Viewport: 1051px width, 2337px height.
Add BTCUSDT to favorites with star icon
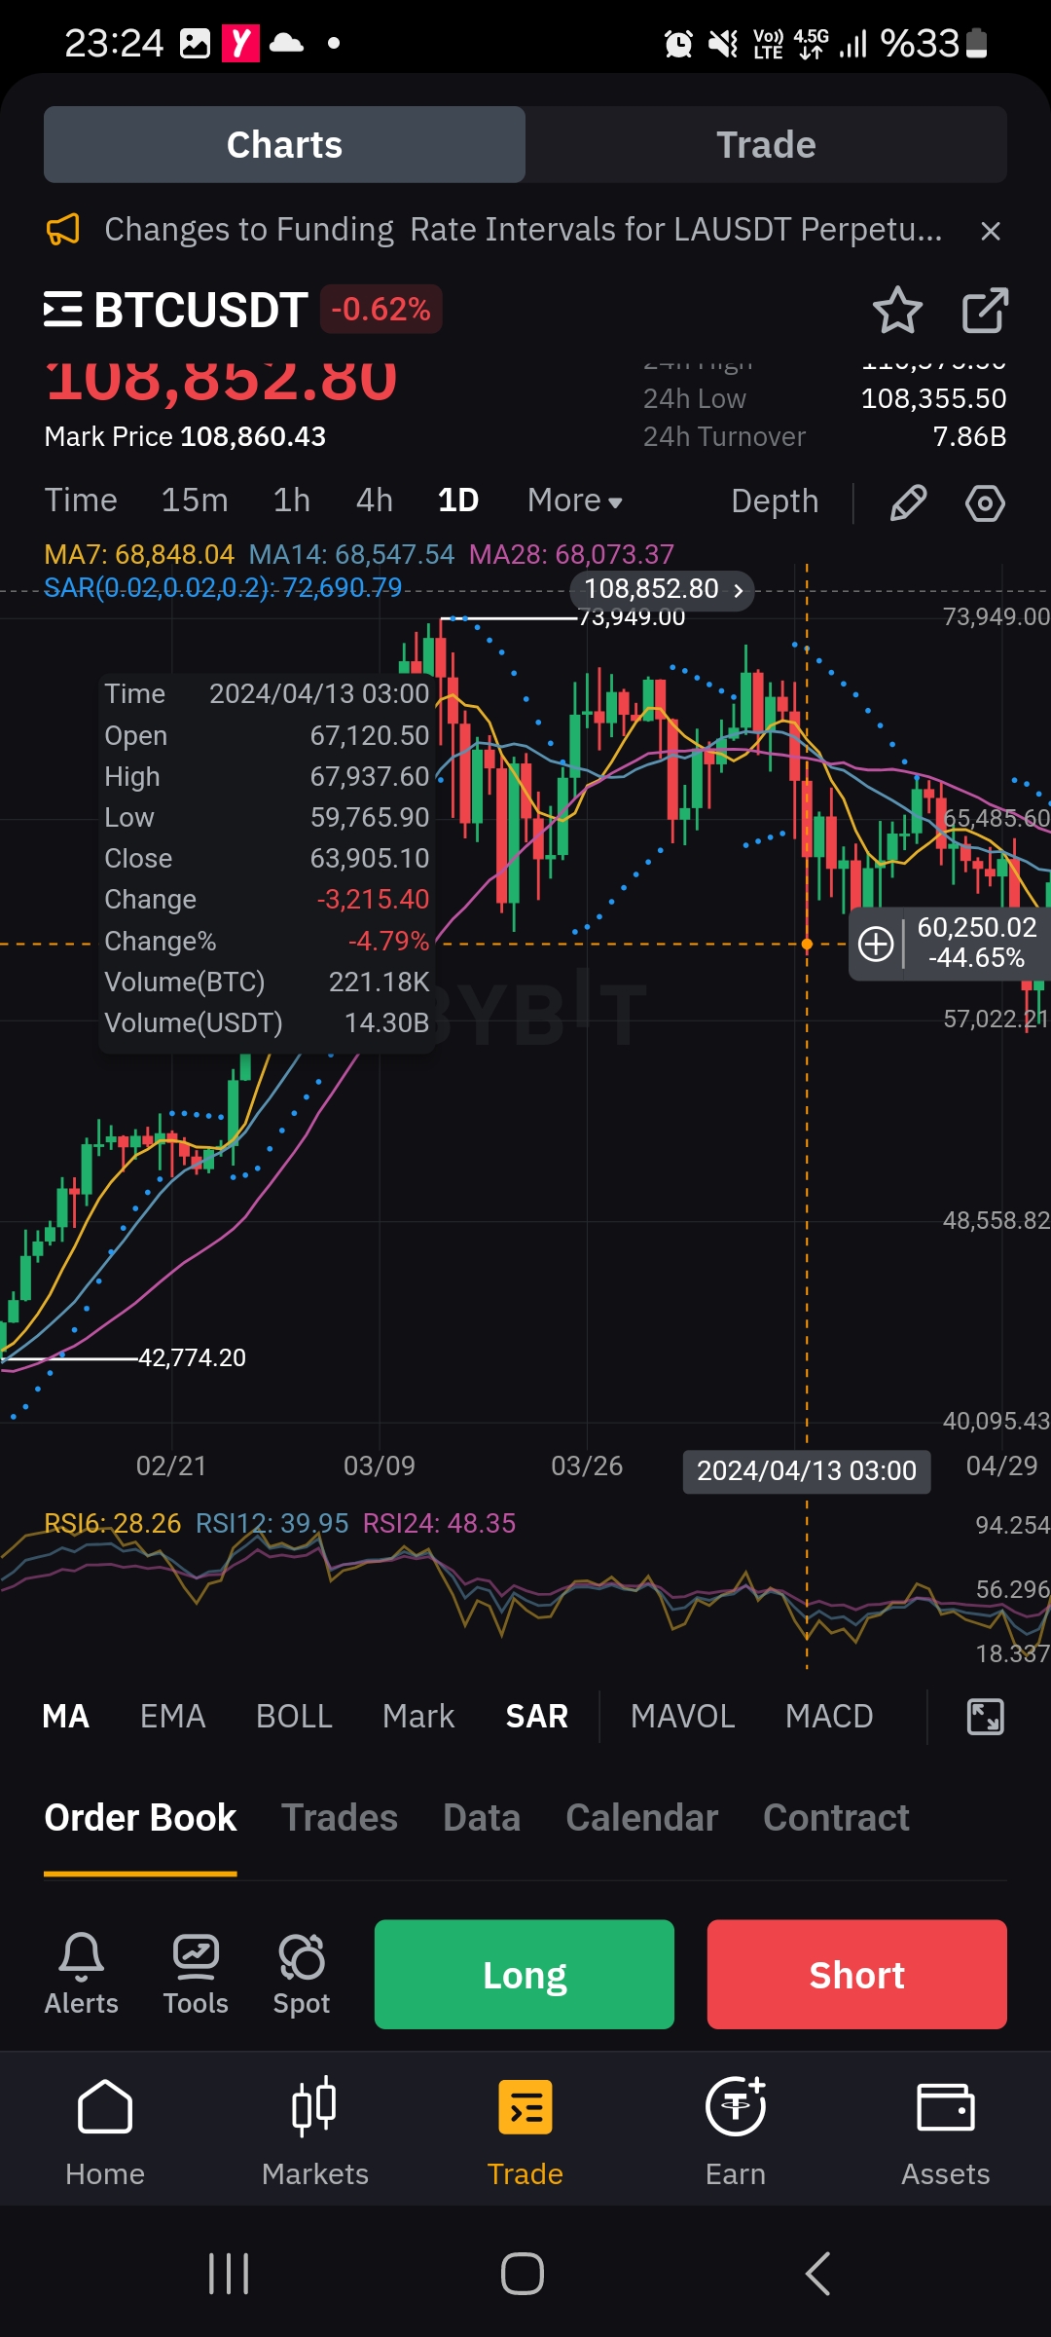[897, 311]
